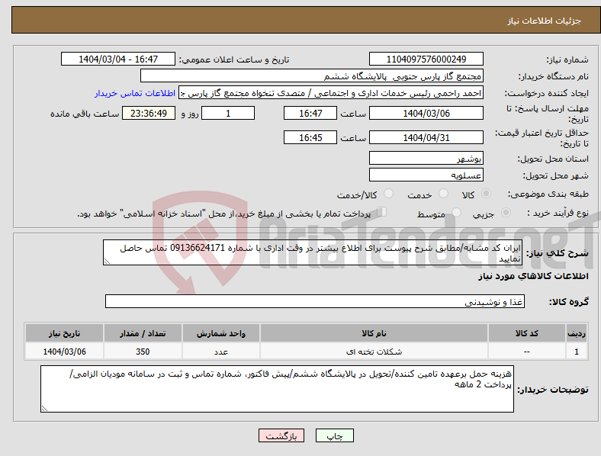The image size is (601, 456).
Task: Click the quantity cell 350
Action: click(143, 352)
